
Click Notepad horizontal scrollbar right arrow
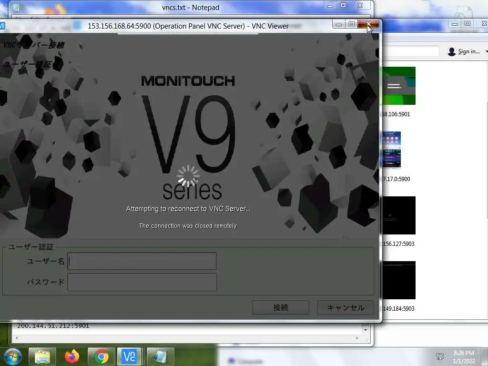click(357, 338)
